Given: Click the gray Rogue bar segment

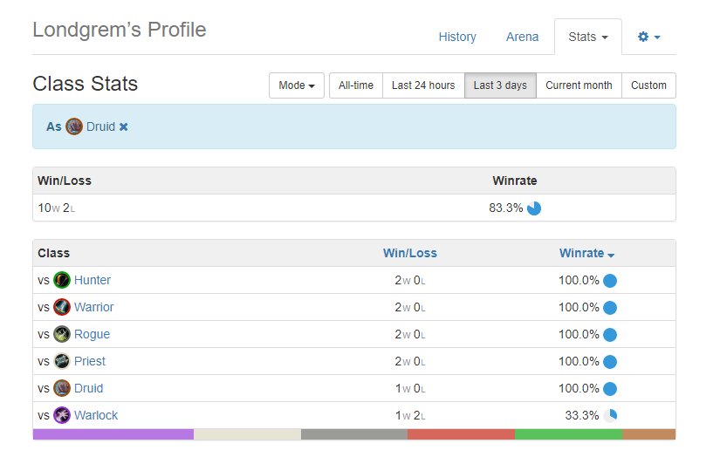Looking at the screenshot, I should [354, 434].
